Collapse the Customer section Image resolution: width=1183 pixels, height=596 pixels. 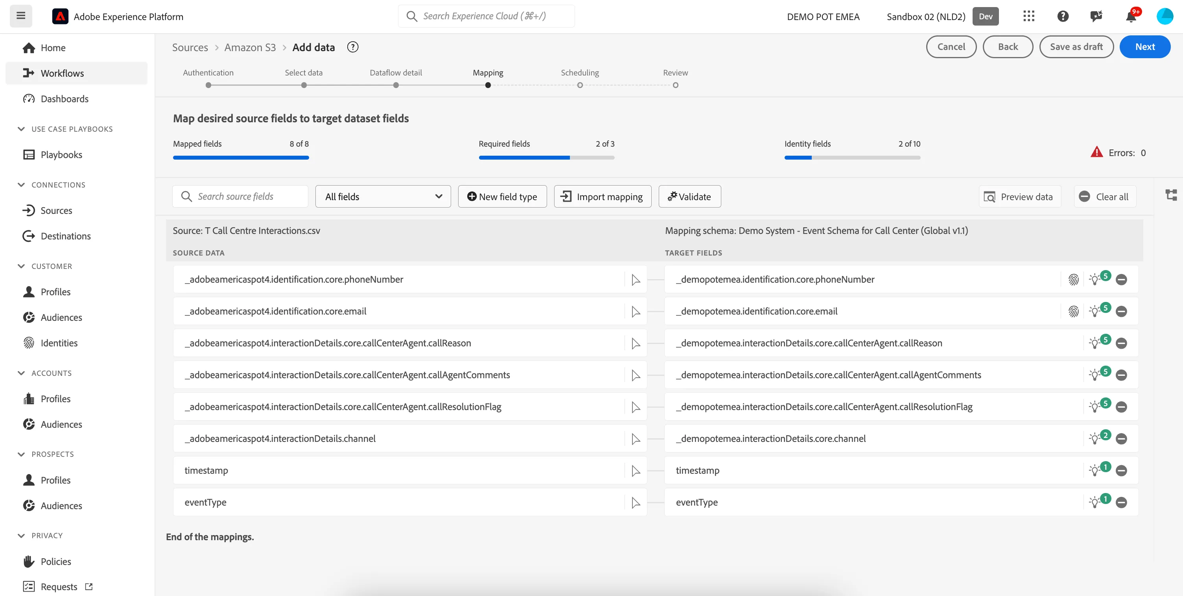tap(21, 266)
